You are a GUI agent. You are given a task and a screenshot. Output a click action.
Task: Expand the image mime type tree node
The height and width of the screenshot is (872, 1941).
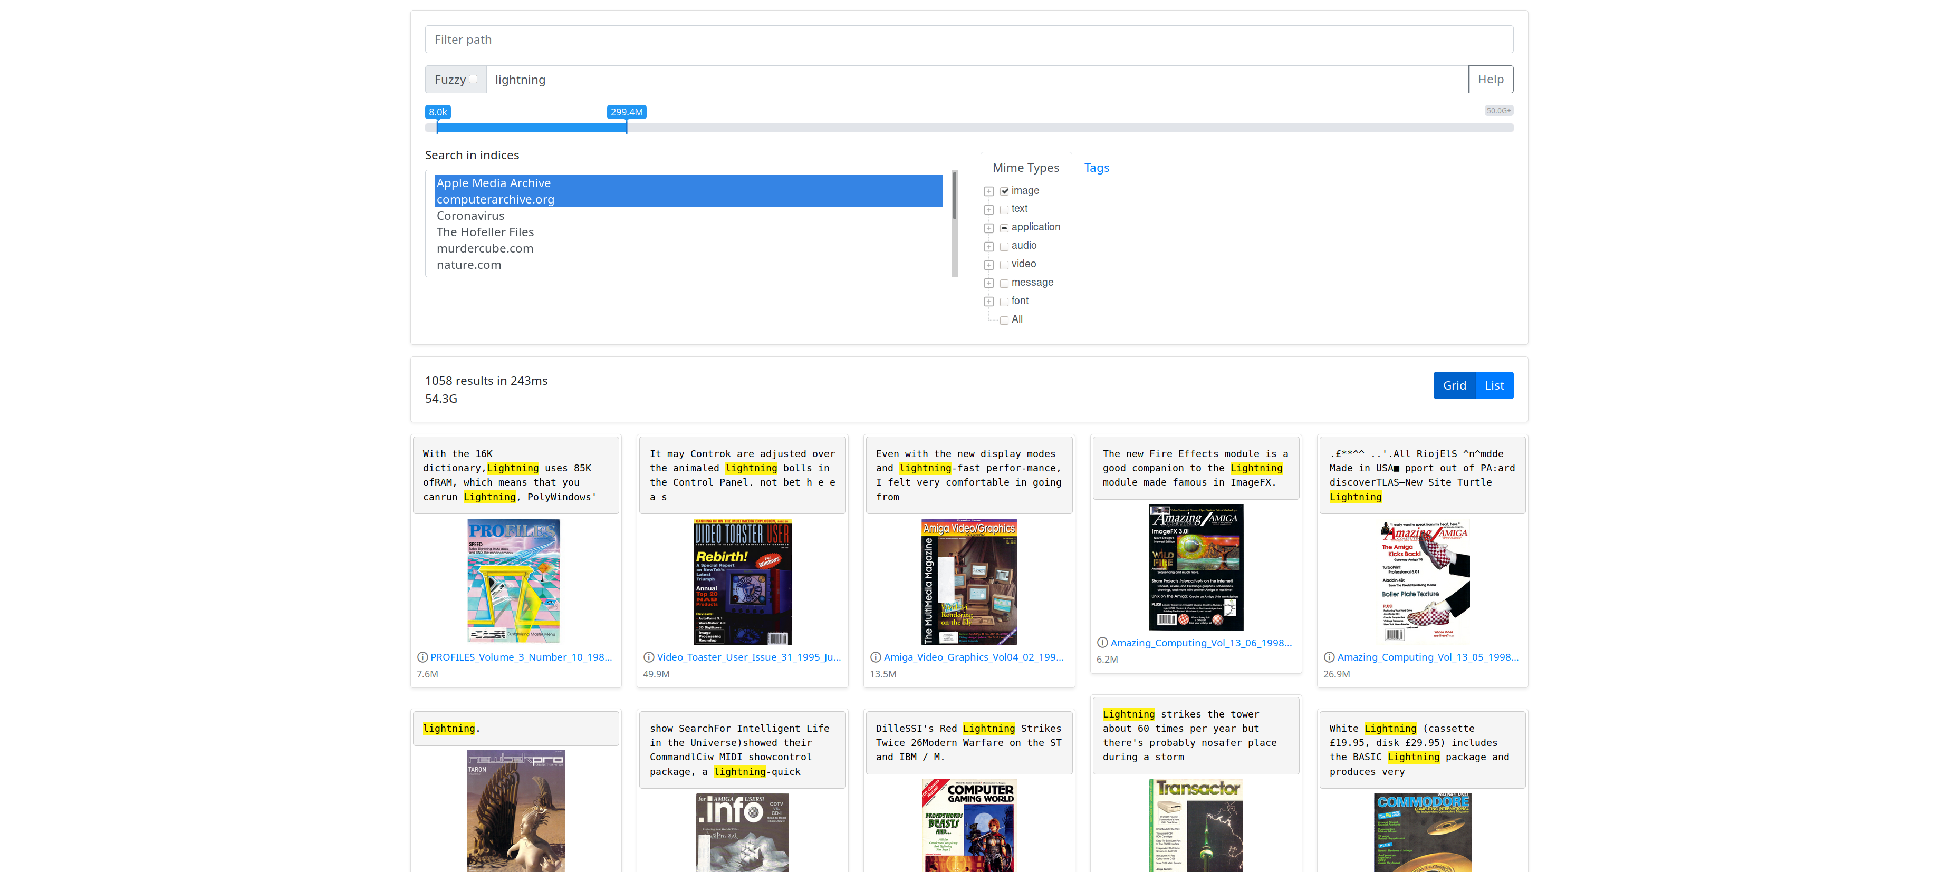[x=988, y=191]
